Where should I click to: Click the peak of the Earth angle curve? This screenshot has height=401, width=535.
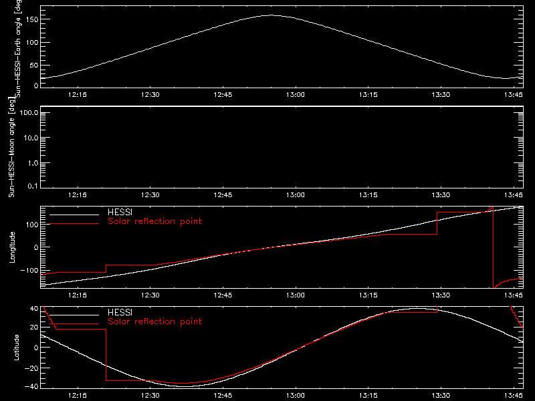[272, 15]
